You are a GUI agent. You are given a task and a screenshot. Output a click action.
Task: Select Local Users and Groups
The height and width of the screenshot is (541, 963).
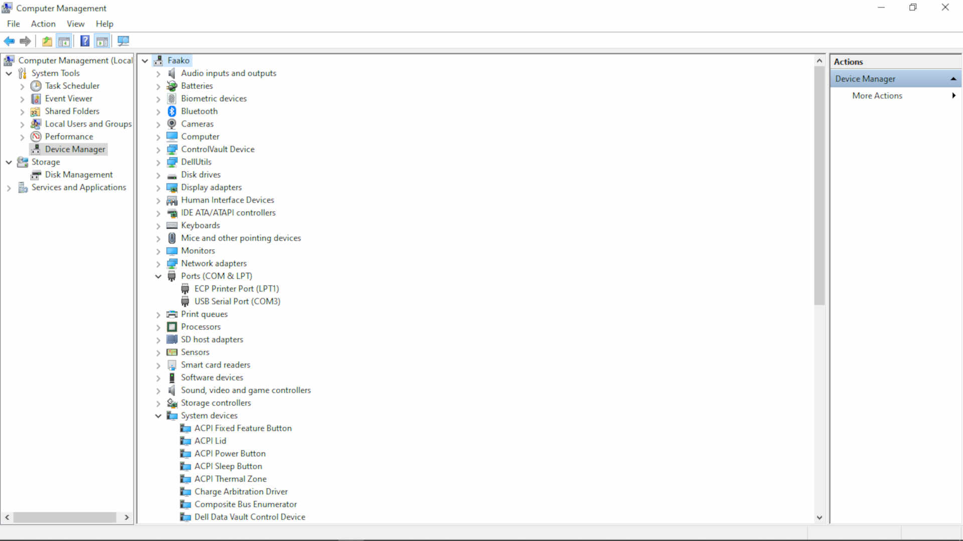tap(88, 124)
